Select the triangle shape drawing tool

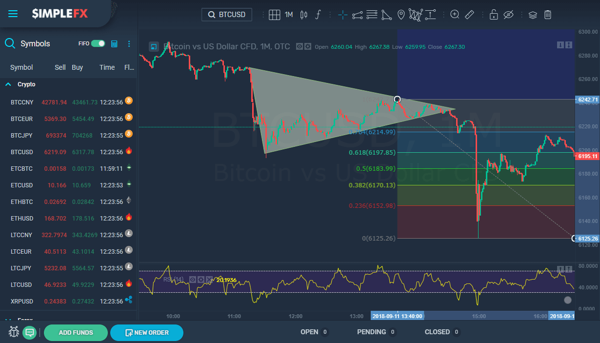click(x=386, y=15)
